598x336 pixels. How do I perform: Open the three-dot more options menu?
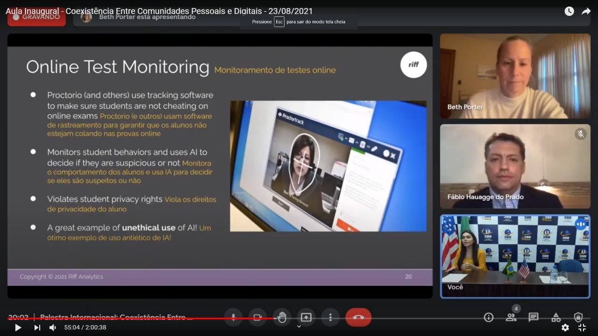point(330,317)
